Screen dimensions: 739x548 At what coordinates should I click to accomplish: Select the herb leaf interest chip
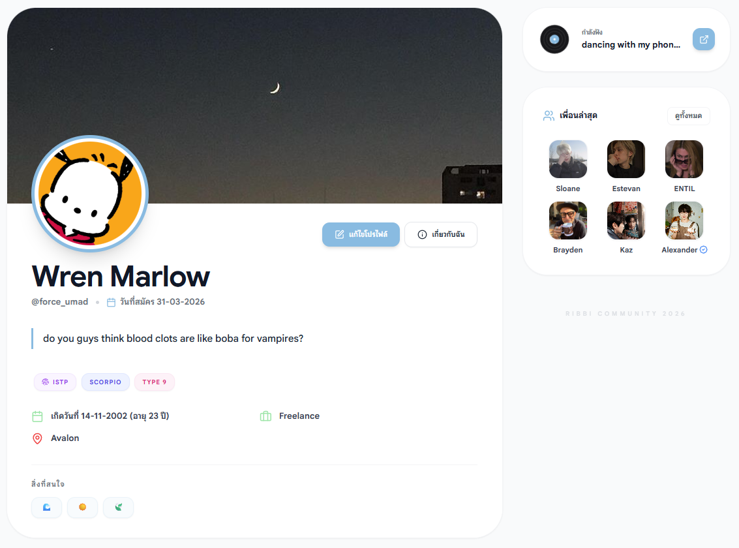[x=118, y=508]
